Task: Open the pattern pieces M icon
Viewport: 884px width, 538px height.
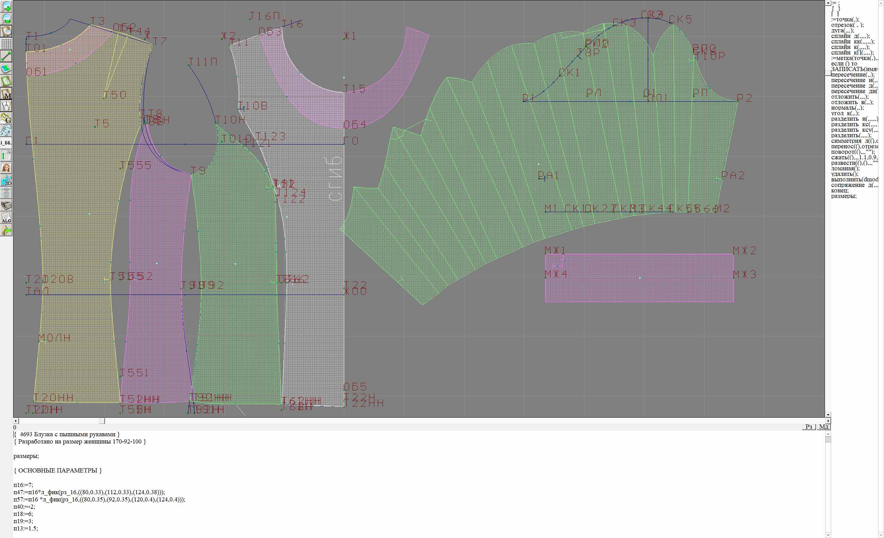Action: pos(7,94)
